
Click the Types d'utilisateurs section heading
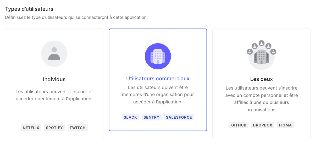(x=29, y=9)
